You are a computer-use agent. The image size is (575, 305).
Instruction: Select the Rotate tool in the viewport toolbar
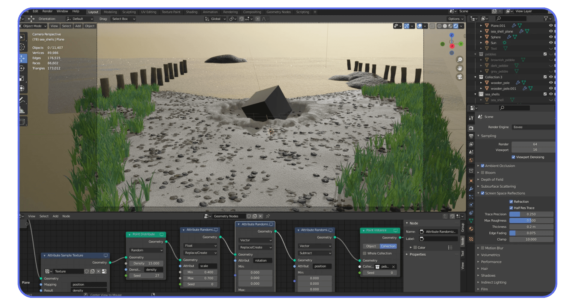(22, 68)
